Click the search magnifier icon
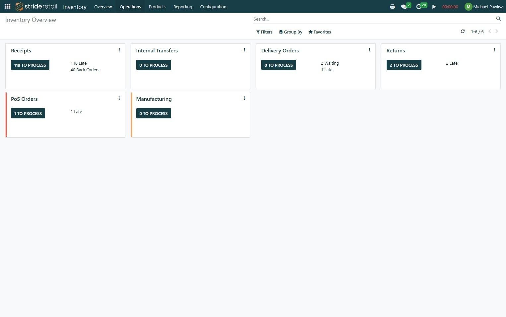 click(498, 19)
